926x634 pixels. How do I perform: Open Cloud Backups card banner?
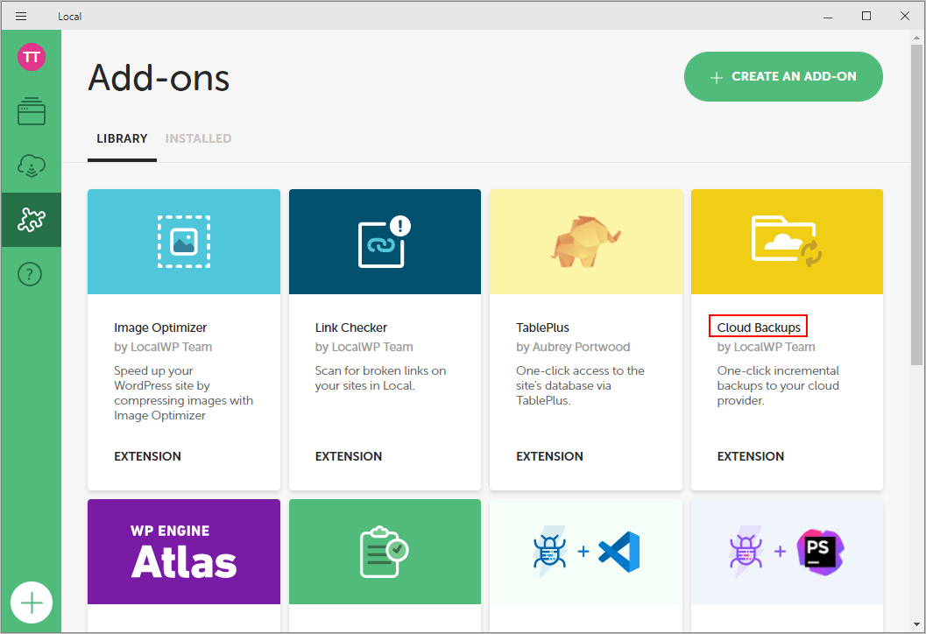click(788, 242)
